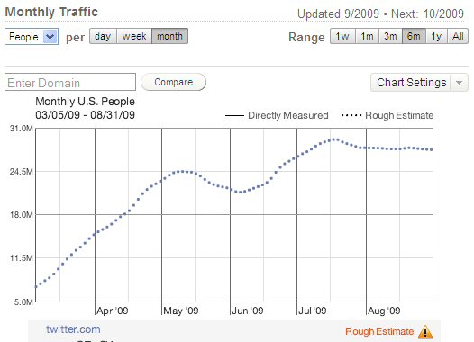474x342 pixels.
Task: Set range to 1y
Action: click(x=436, y=36)
